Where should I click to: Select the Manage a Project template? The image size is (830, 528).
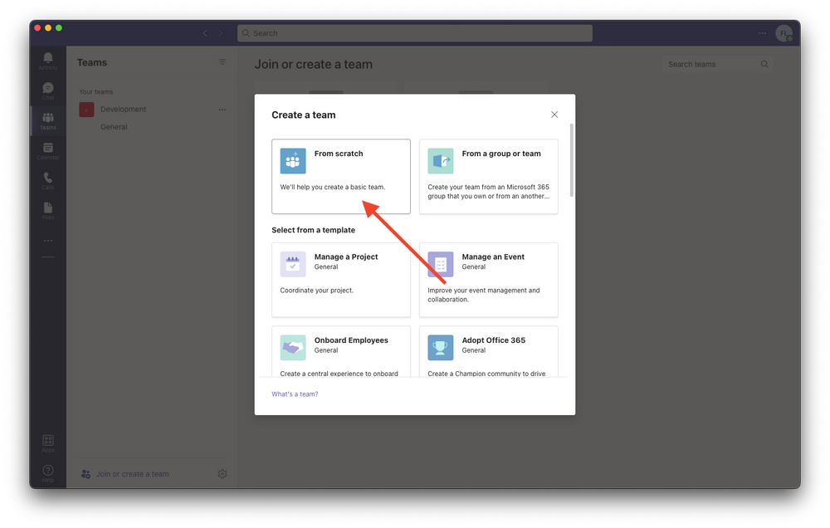click(x=341, y=280)
